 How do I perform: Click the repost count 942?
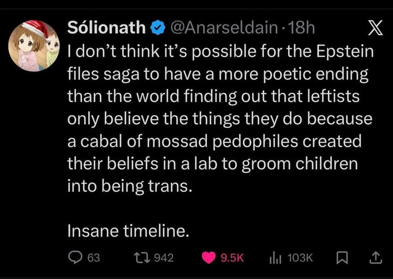coord(163,257)
